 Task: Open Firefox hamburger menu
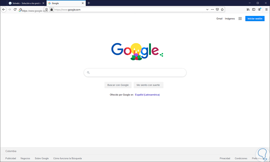coord(266,9)
